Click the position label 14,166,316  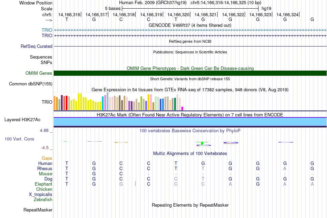[69, 14]
